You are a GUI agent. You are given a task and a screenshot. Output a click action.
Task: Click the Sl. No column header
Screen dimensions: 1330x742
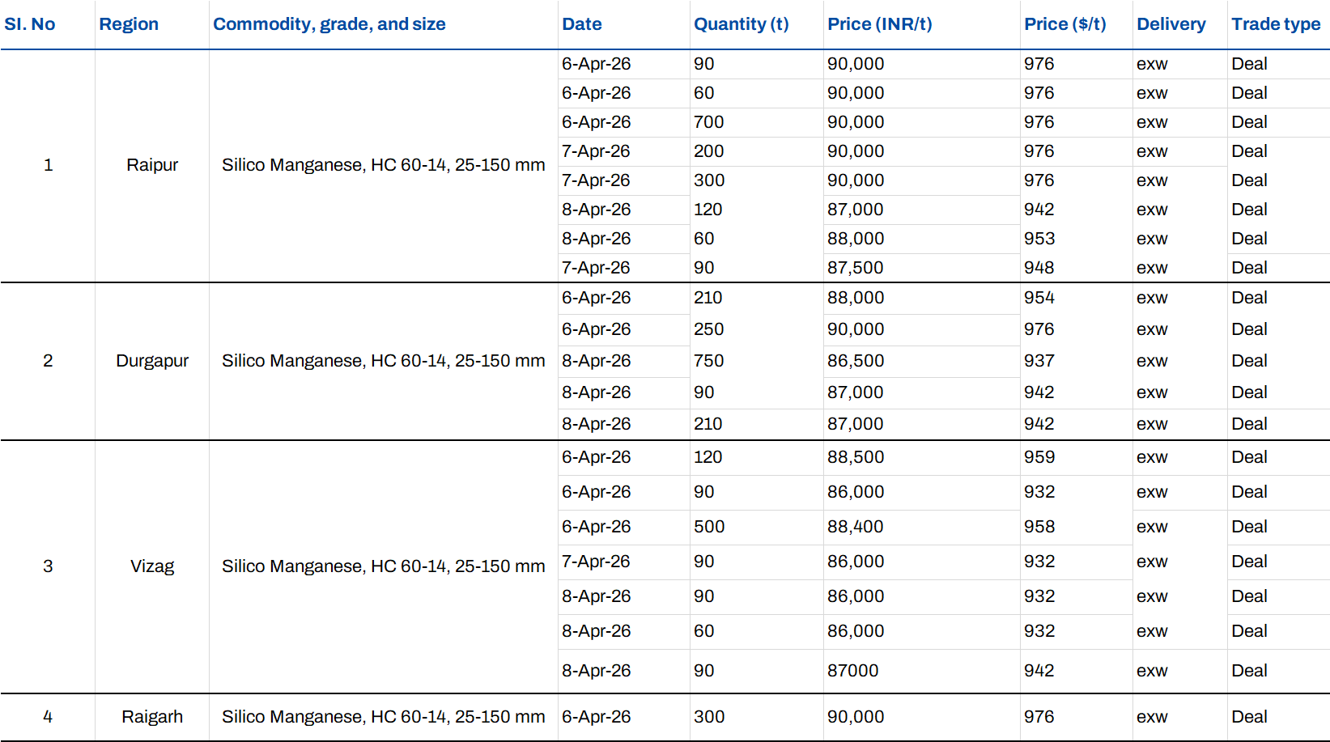coord(30,24)
